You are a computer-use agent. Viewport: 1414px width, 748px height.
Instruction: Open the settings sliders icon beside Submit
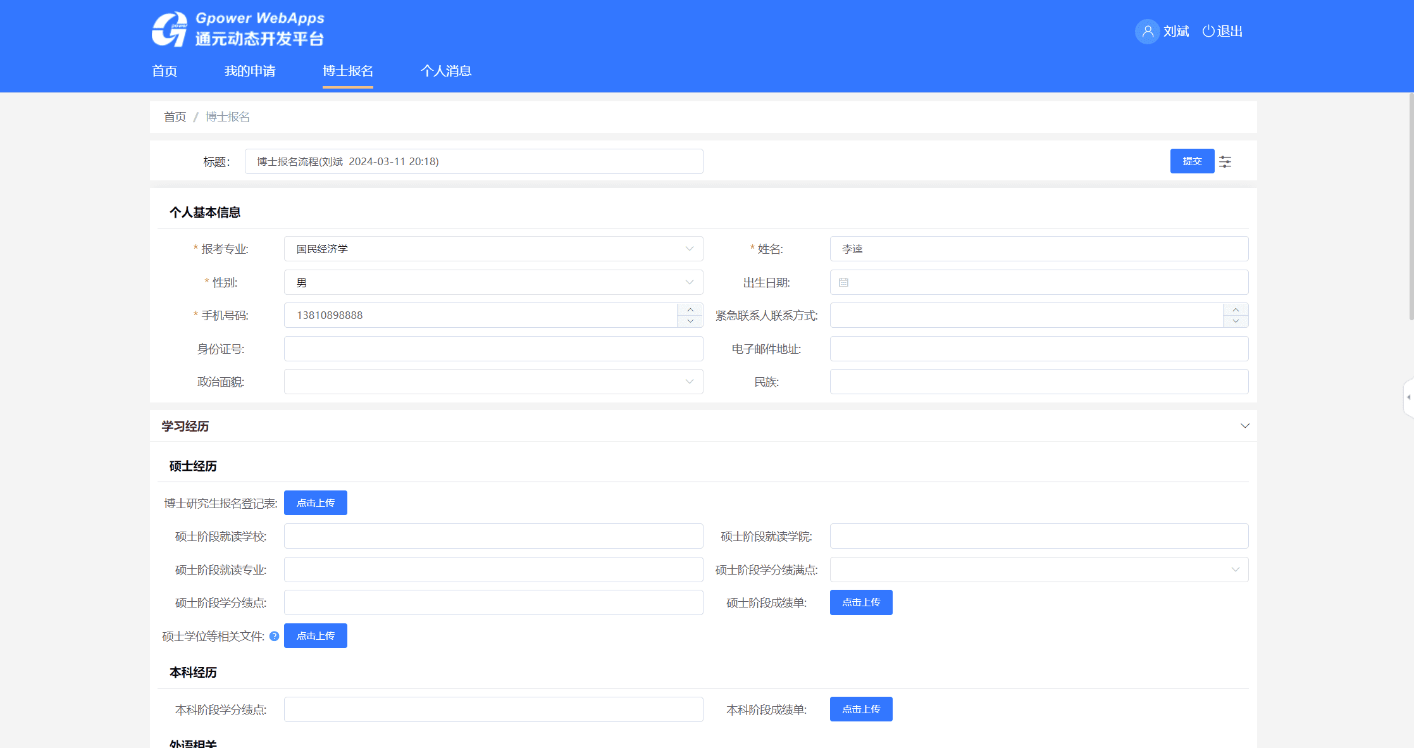1225,161
